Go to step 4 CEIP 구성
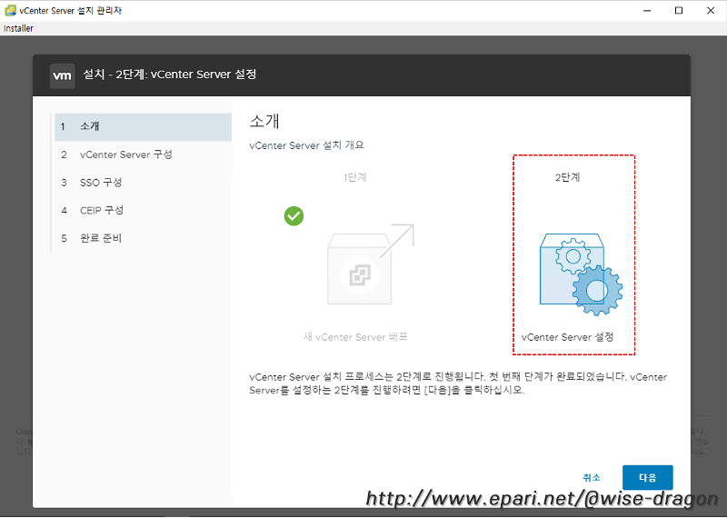The height and width of the screenshot is (518, 727). coord(143,210)
